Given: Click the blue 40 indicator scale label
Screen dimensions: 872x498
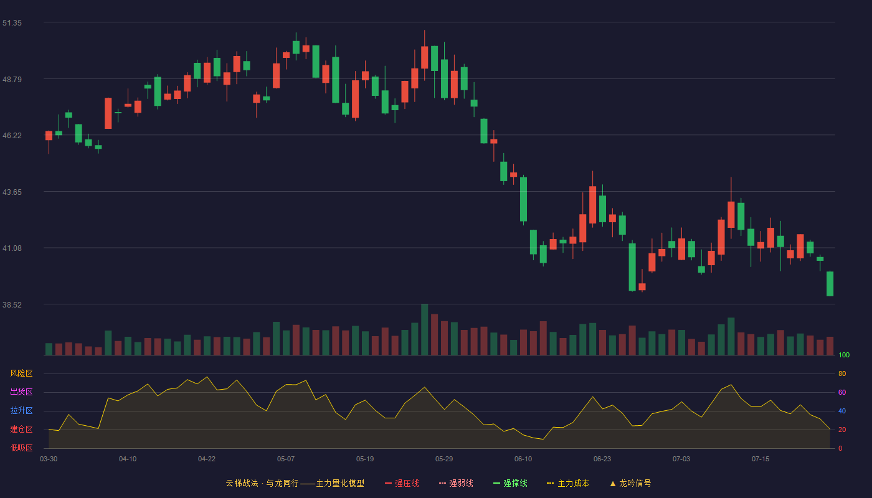Looking at the screenshot, I should coord(842,411).
